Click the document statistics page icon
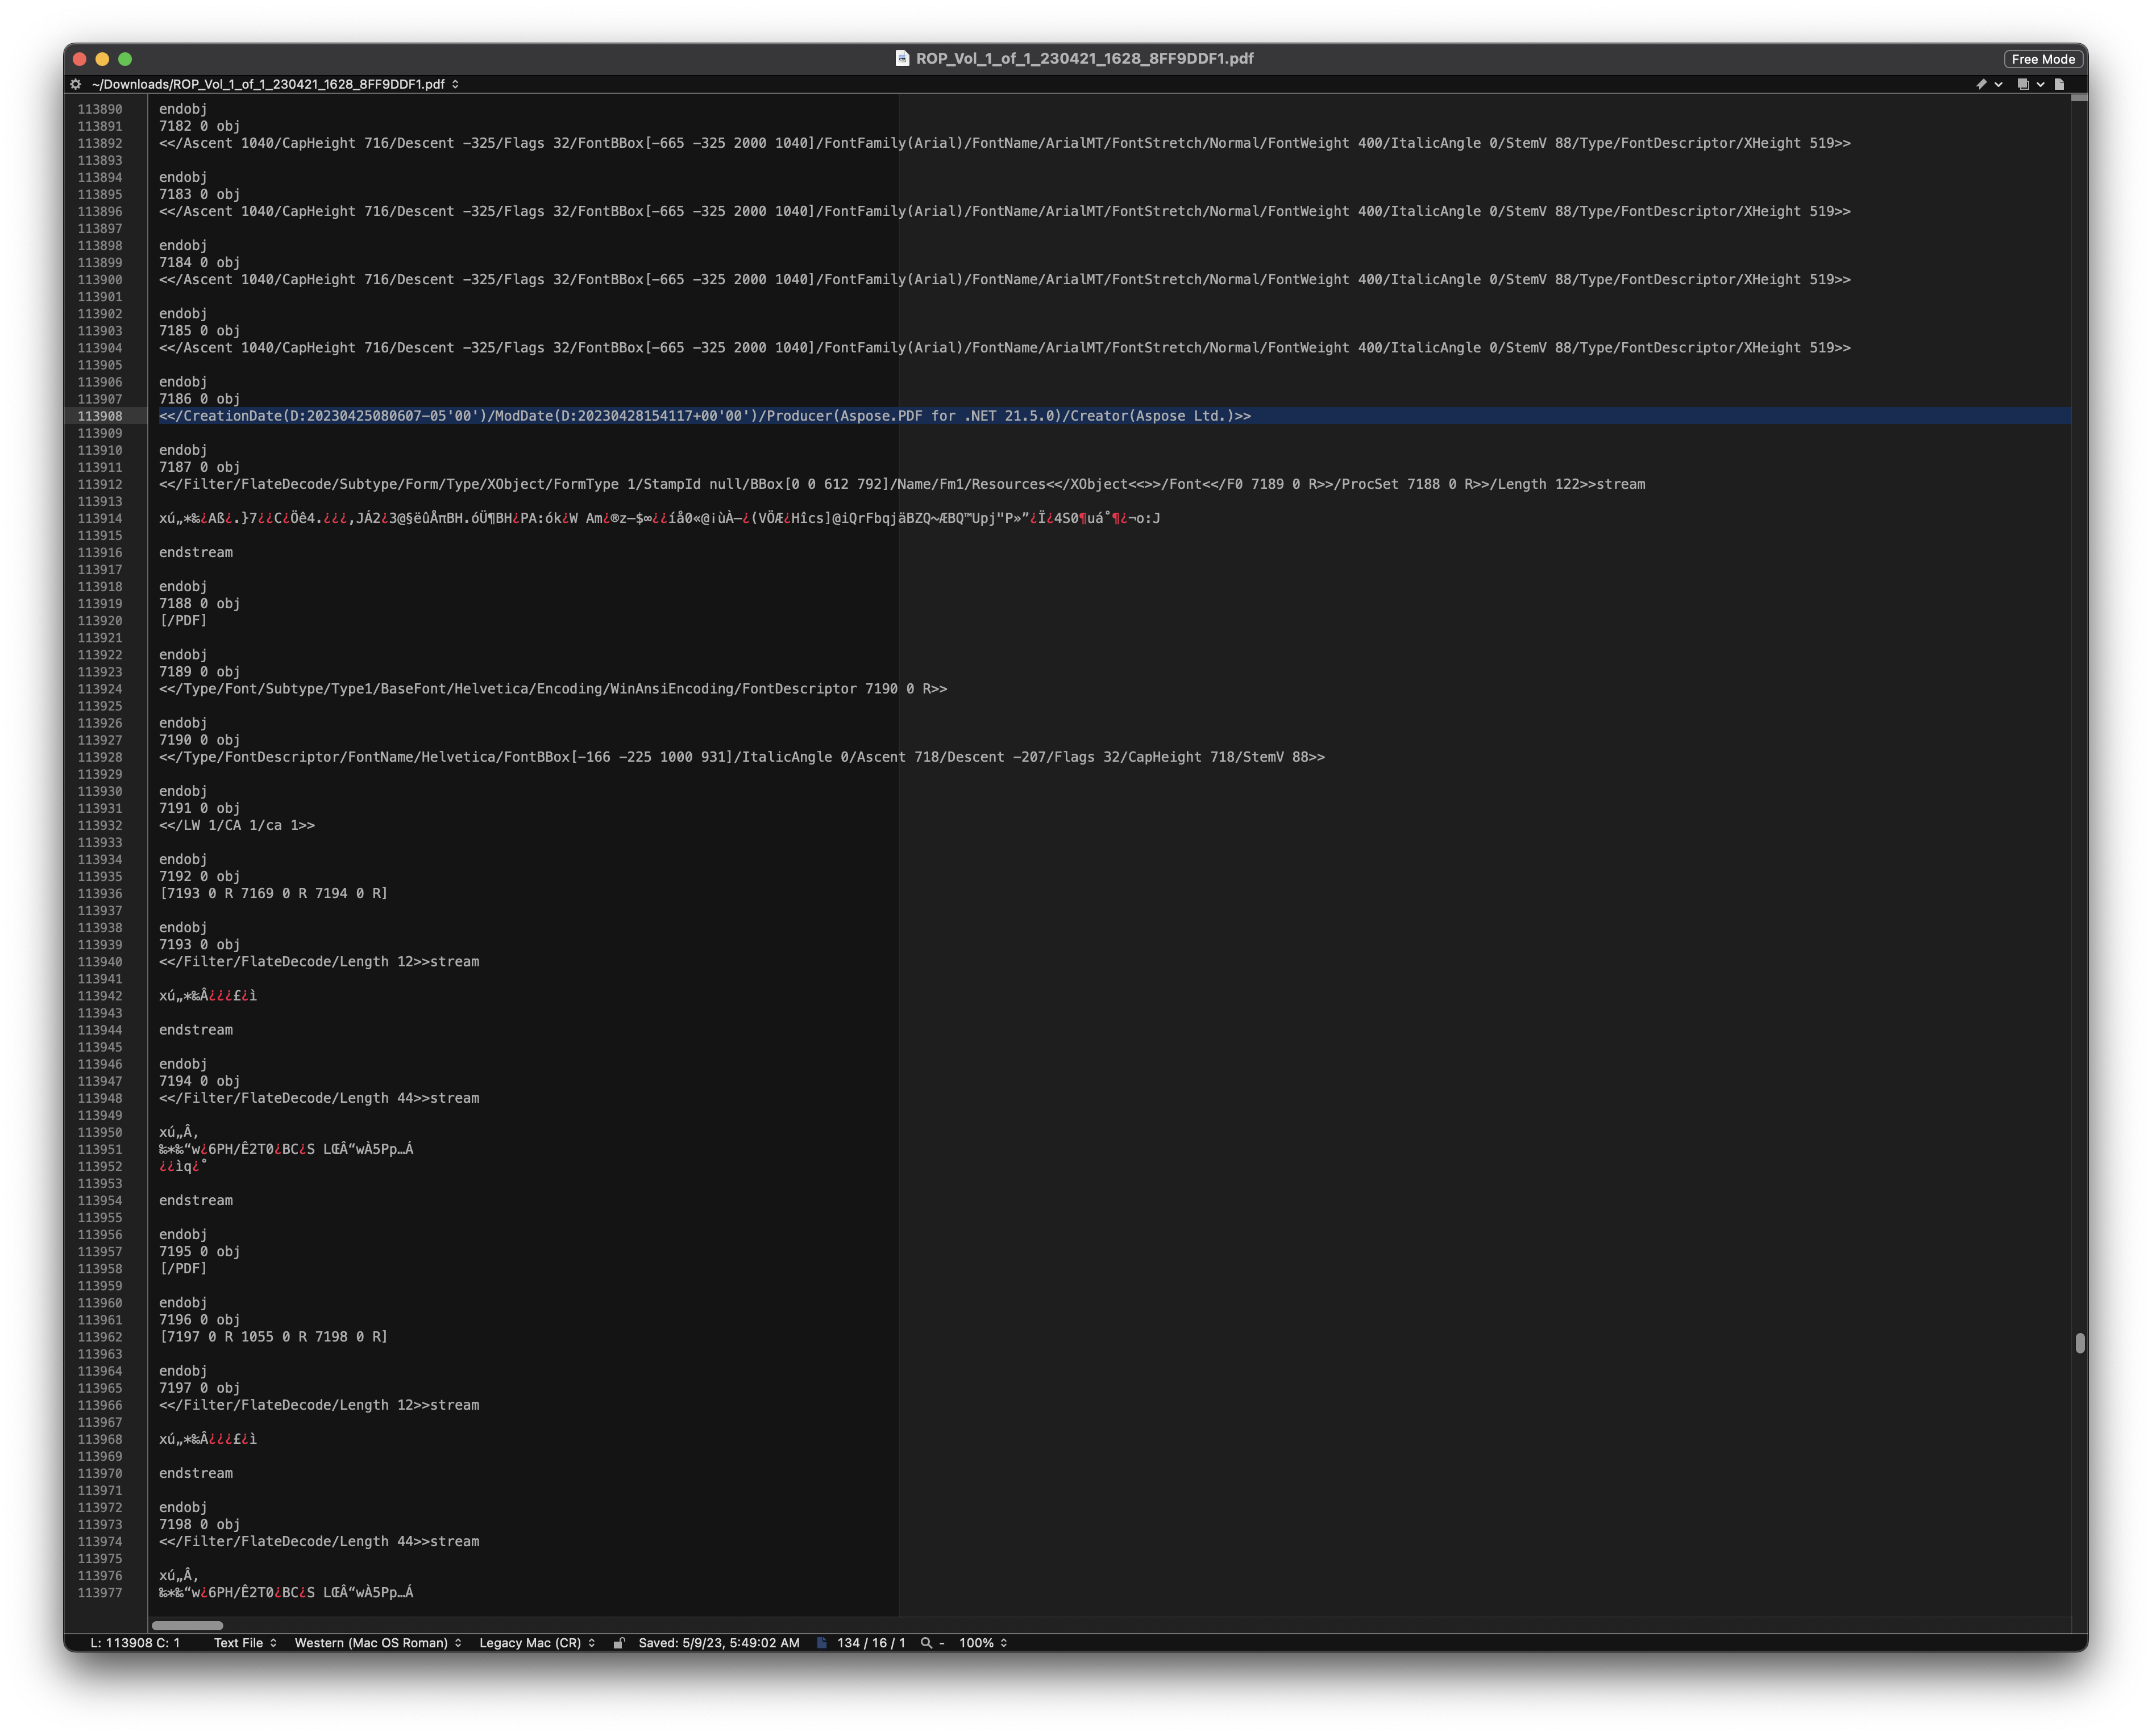Viewport: 2152px width, 1736px height. pos(822,1643)
